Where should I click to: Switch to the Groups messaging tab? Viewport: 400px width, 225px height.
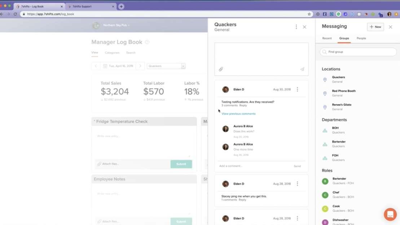pos(344,38)
